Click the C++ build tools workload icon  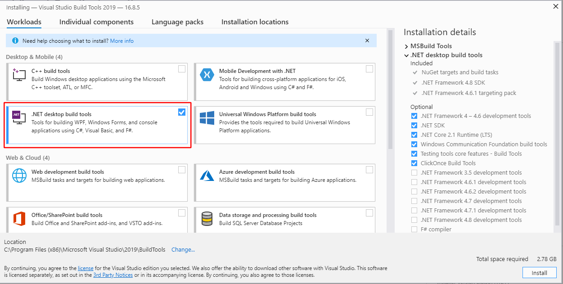point(19,75)
